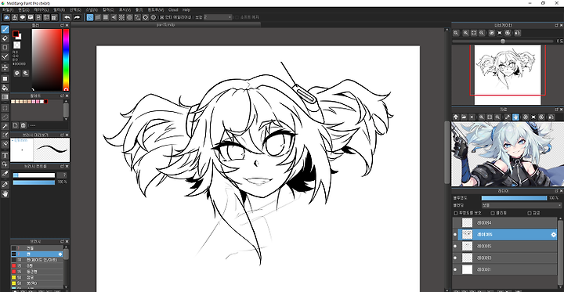The height and width of the screenshot is (292, 564).
Task: Select the Fill shape (rectangle) tool
Action: pos(5,78)
